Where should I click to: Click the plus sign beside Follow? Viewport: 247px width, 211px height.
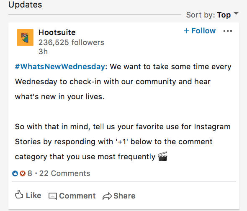(x=187, y=31)
